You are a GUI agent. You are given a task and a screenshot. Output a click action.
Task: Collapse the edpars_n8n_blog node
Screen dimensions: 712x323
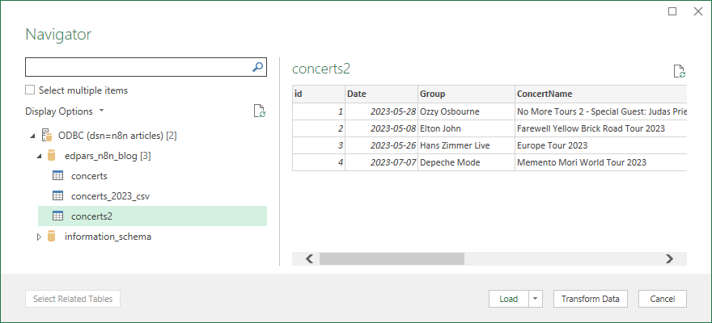(x=39, y=155)
